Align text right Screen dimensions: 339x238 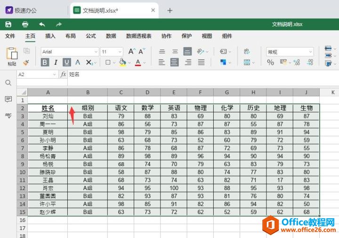(x=188, y=62)
